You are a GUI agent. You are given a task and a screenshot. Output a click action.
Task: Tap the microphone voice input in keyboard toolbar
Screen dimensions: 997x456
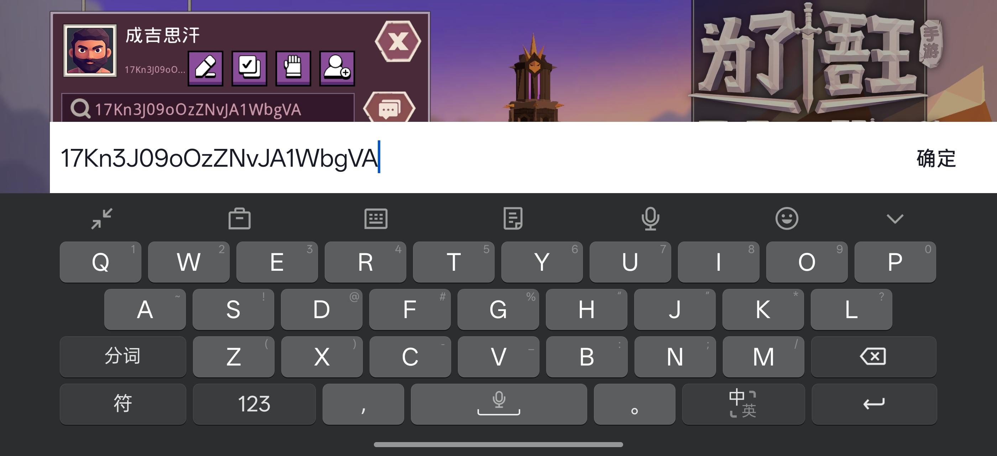pos(650,219)
